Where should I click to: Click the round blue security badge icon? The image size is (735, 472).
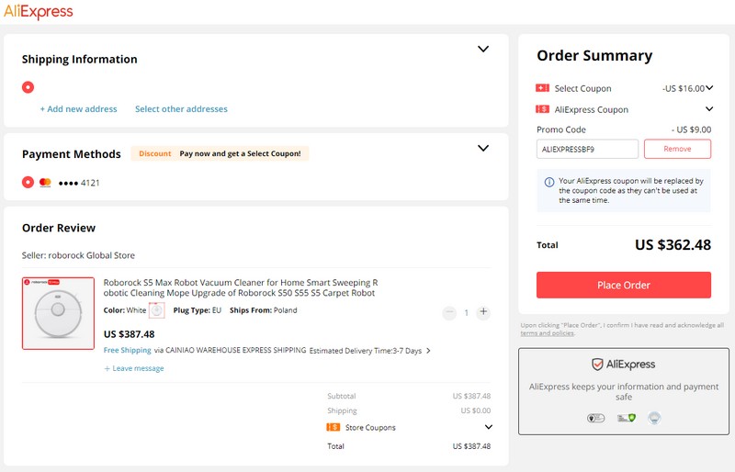coord(654,418)
